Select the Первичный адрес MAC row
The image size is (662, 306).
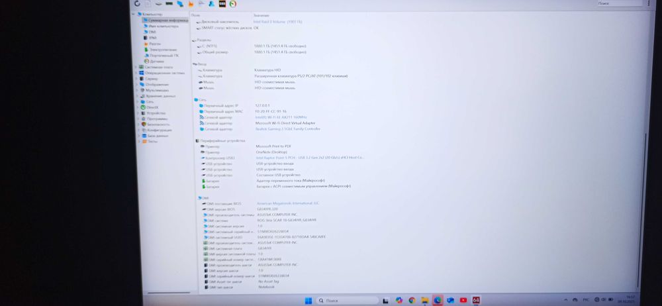tap(243, 111)
